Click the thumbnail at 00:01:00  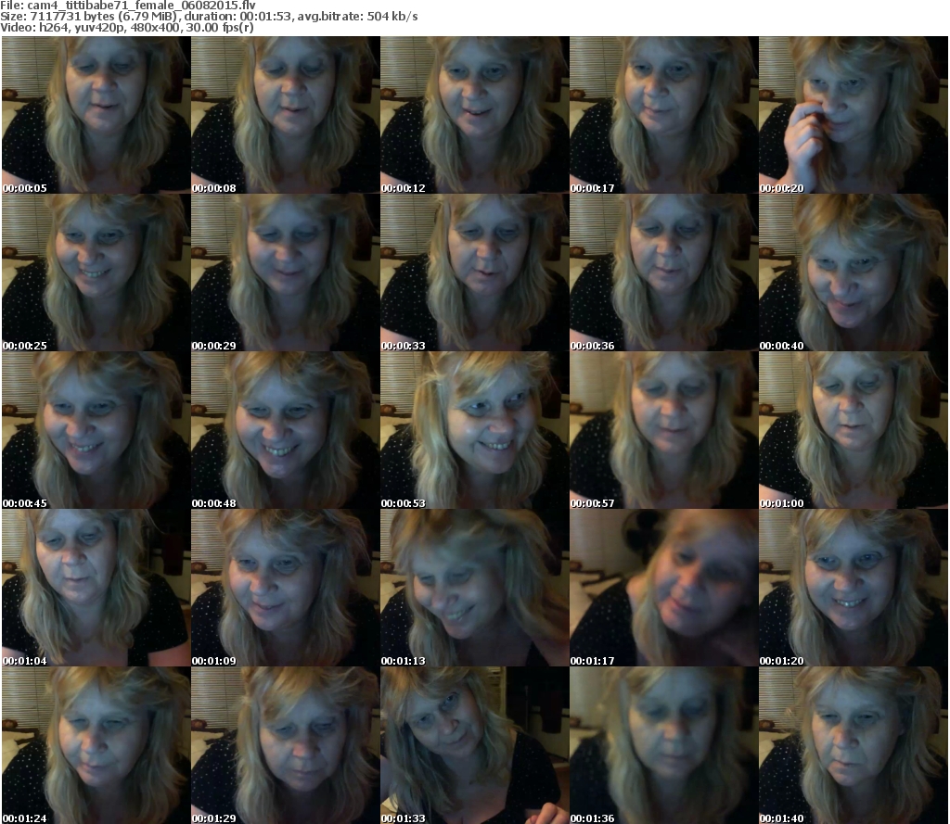pos(854,430)
